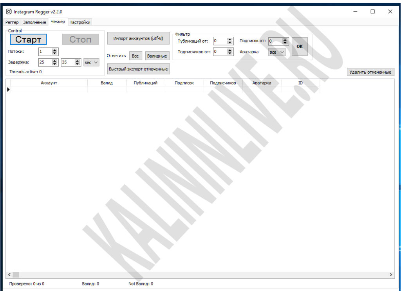
Task: Click Быстрый экспорт отмеченные button
Action: (138, 69)
